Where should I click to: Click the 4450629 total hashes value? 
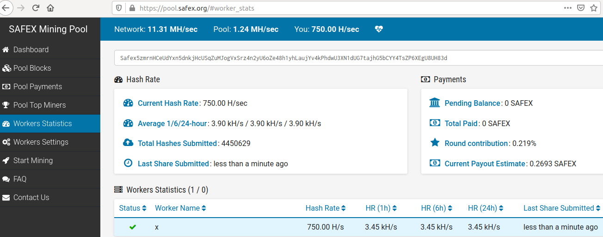tap(236, 143)
